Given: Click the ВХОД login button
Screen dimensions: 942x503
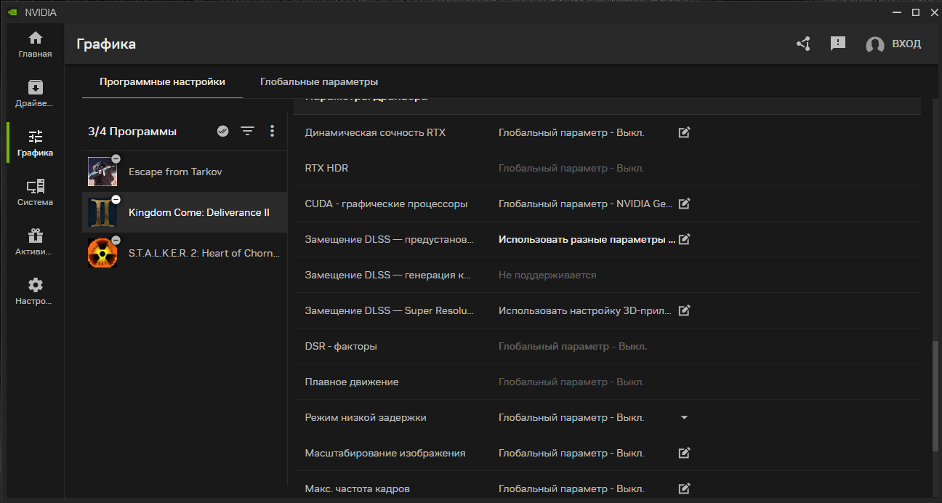Looking at the screenshot, I should (894, 44).
